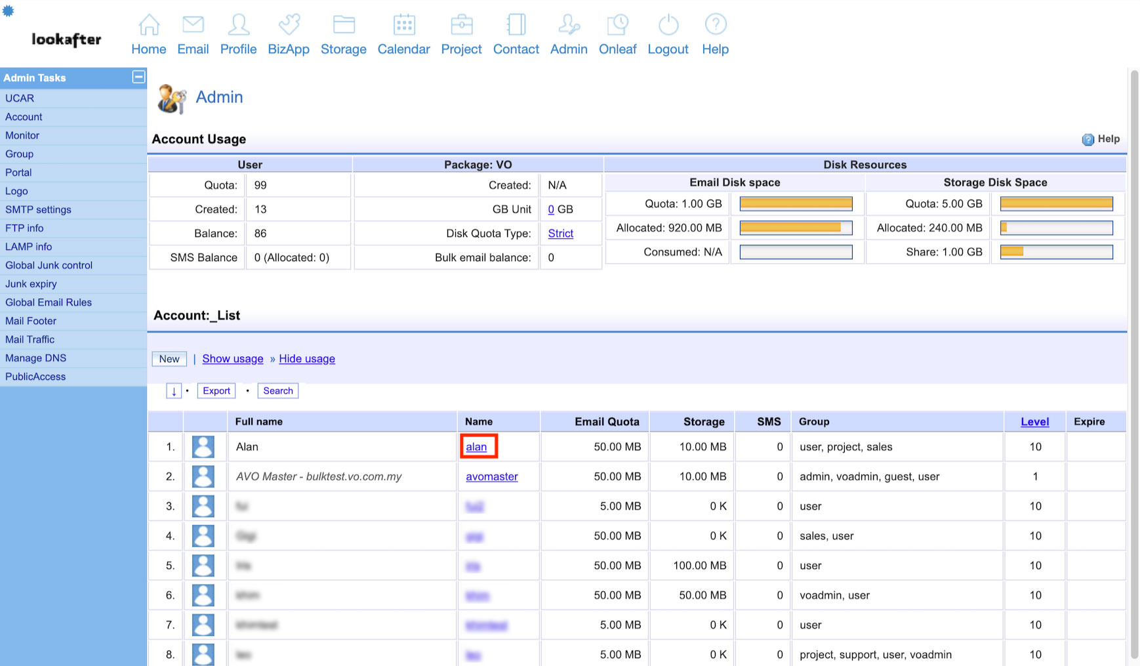
Task: Open Manage DNS from Admin Tasks
Action: tap(36, 358)
